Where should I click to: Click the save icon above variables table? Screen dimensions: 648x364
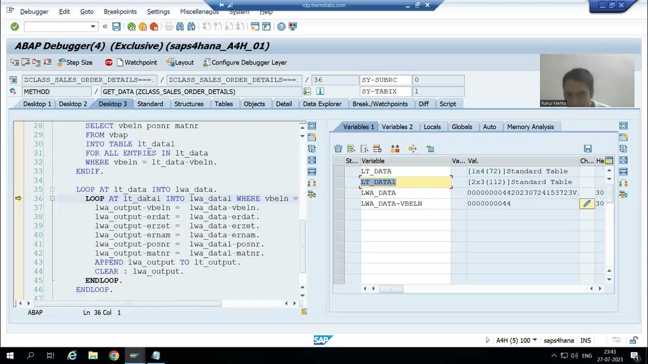[588, 149]
